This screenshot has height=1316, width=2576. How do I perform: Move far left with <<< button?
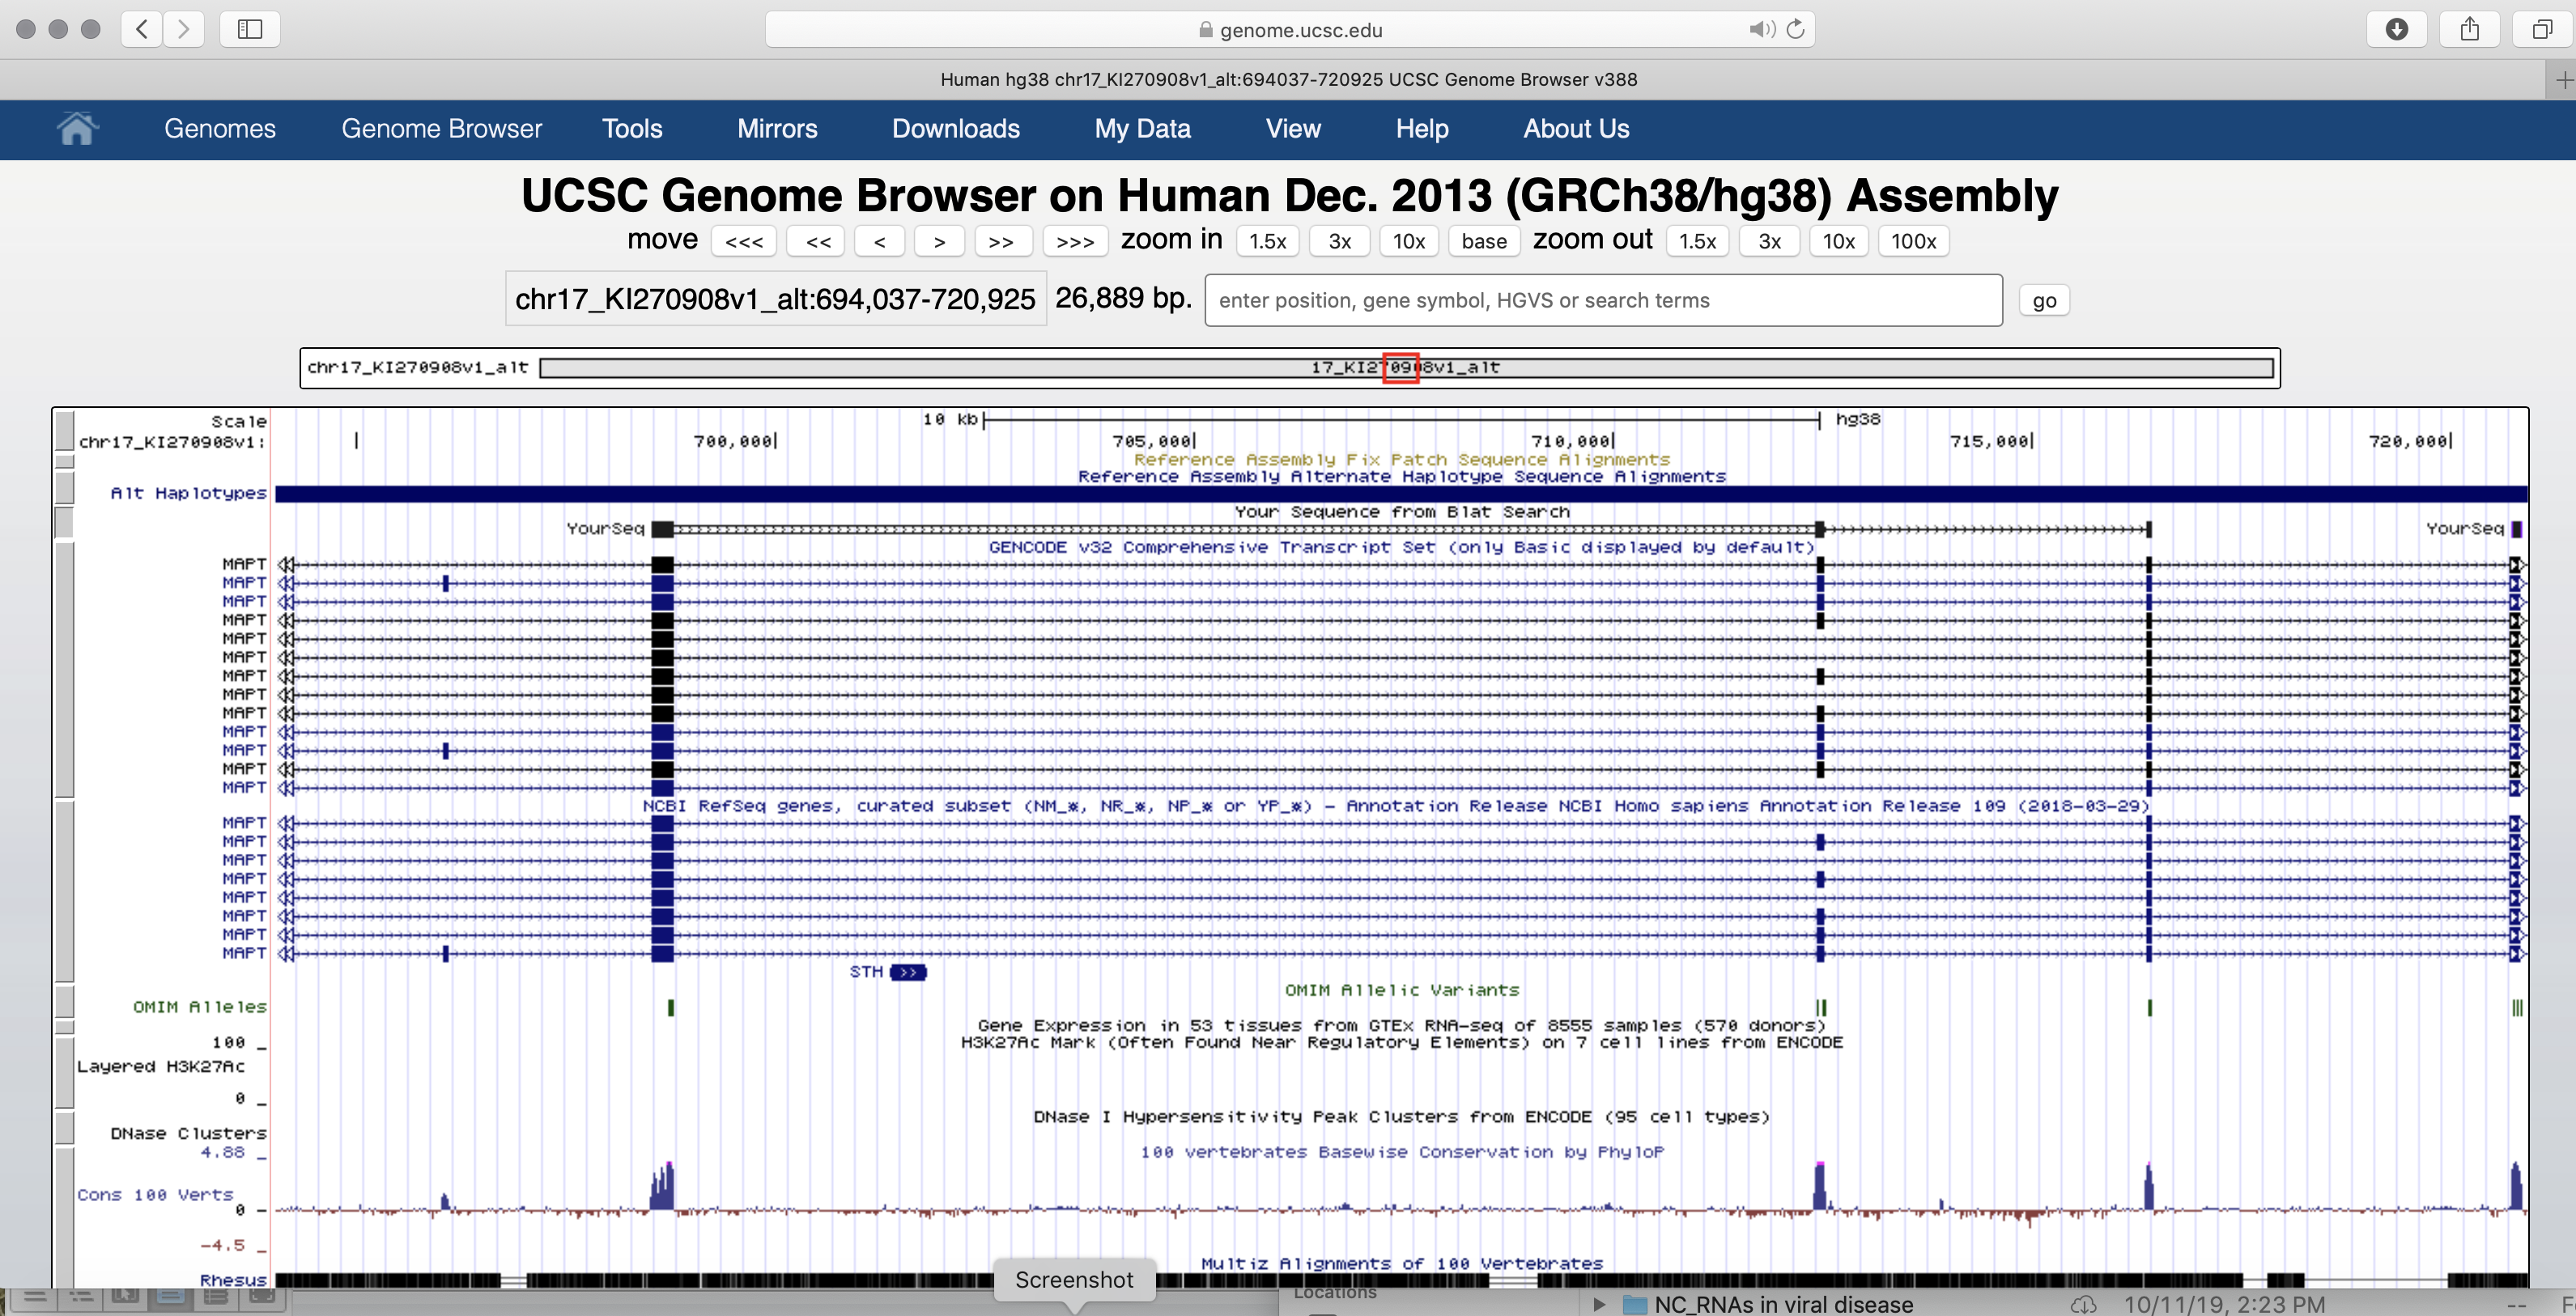tap(744, 241)
